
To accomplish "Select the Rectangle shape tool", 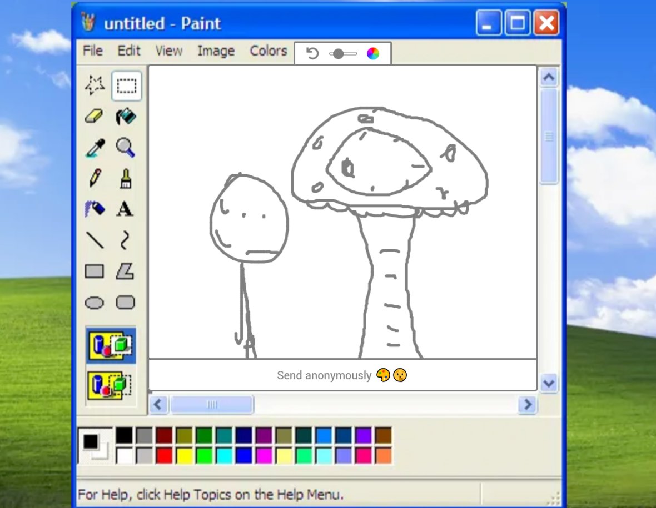I will 95,271.
